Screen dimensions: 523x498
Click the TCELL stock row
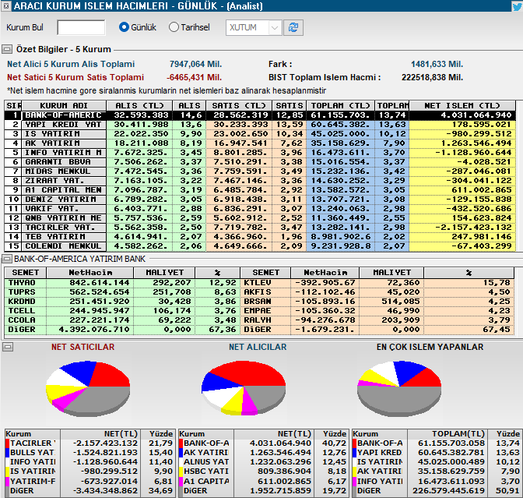point(122,311)
